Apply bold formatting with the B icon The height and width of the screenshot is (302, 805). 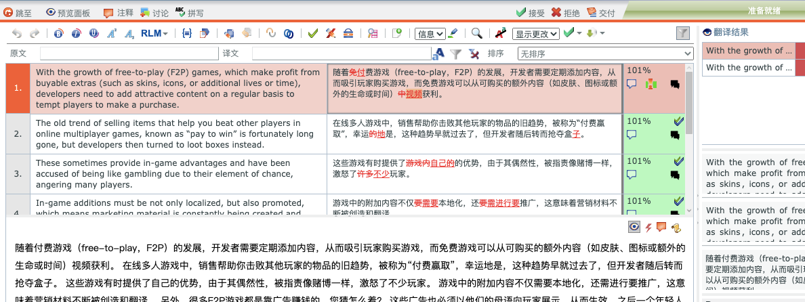(58, 33)
